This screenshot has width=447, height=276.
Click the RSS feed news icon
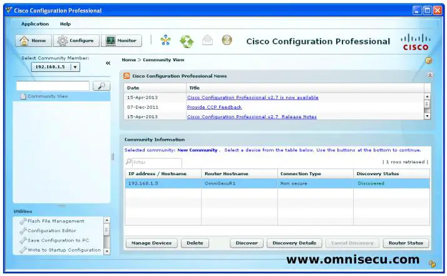pyautogui.click(x=126, y=76)
